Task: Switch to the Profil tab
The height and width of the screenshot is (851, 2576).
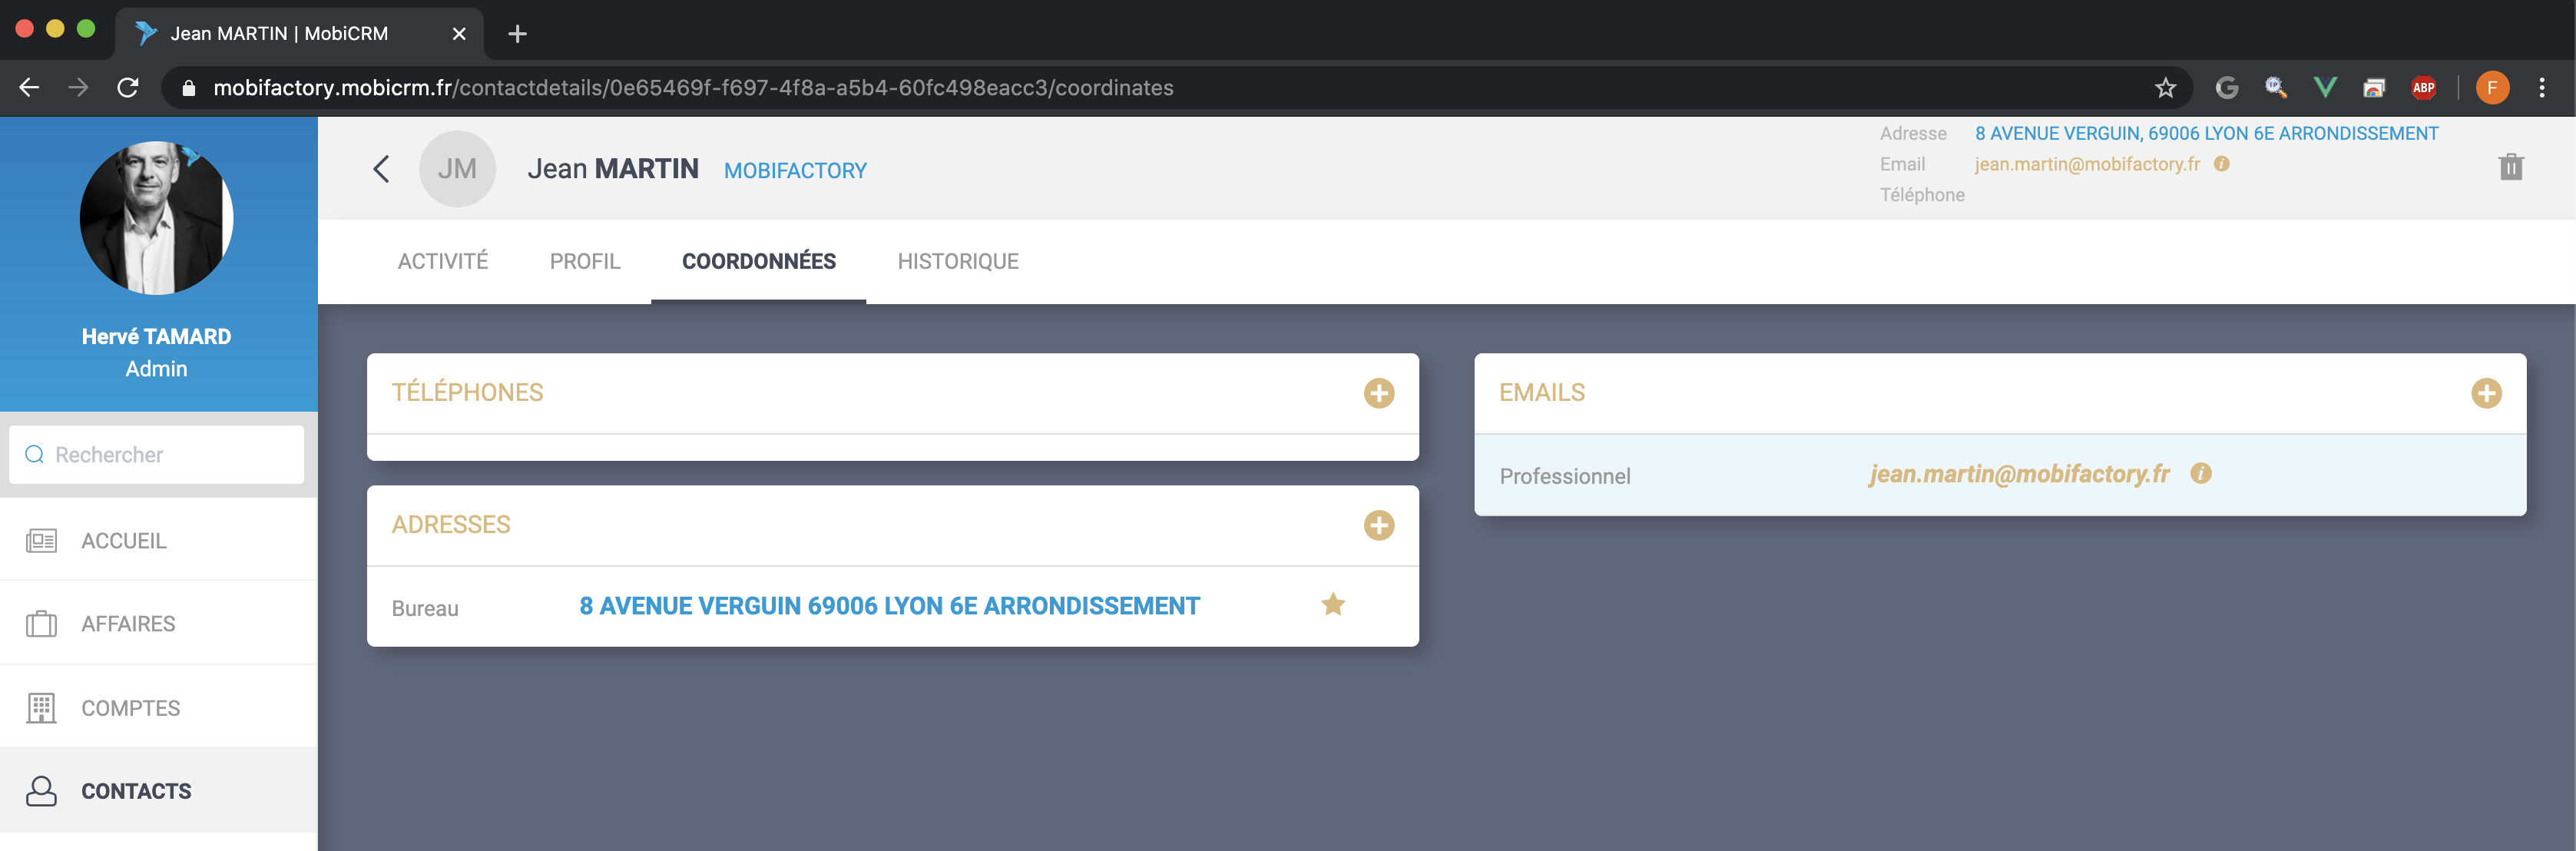Action: [x=585, y=261]
